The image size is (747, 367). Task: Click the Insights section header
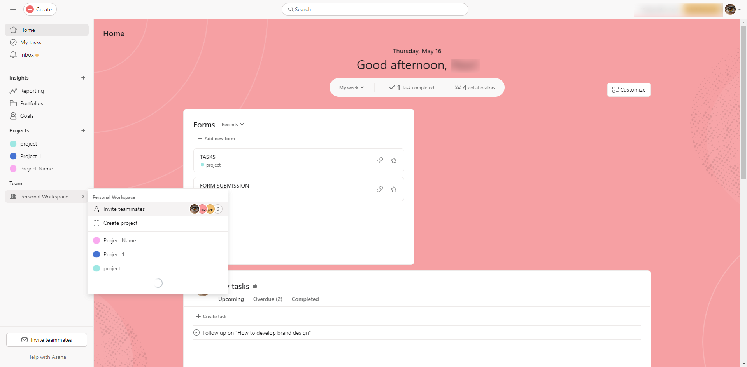coord(19,78)
